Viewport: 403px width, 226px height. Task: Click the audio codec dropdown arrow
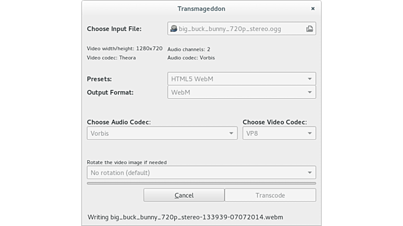click(231, 133)
